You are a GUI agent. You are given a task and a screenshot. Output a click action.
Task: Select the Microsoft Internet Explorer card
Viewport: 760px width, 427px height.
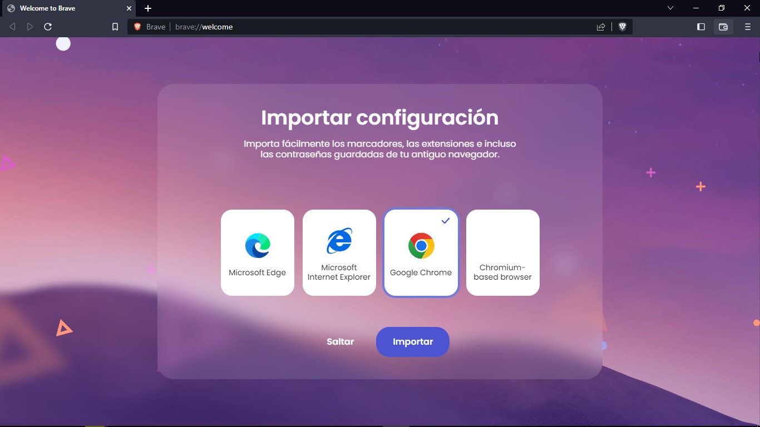click(x=339, y=252)
